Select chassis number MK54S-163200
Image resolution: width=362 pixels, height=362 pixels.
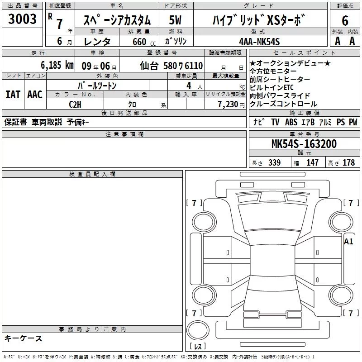pyautogui.click(x=304, y=144)
